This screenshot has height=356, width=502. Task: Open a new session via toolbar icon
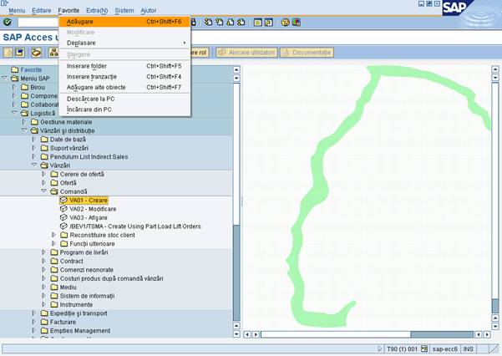(x=258, y=23)
